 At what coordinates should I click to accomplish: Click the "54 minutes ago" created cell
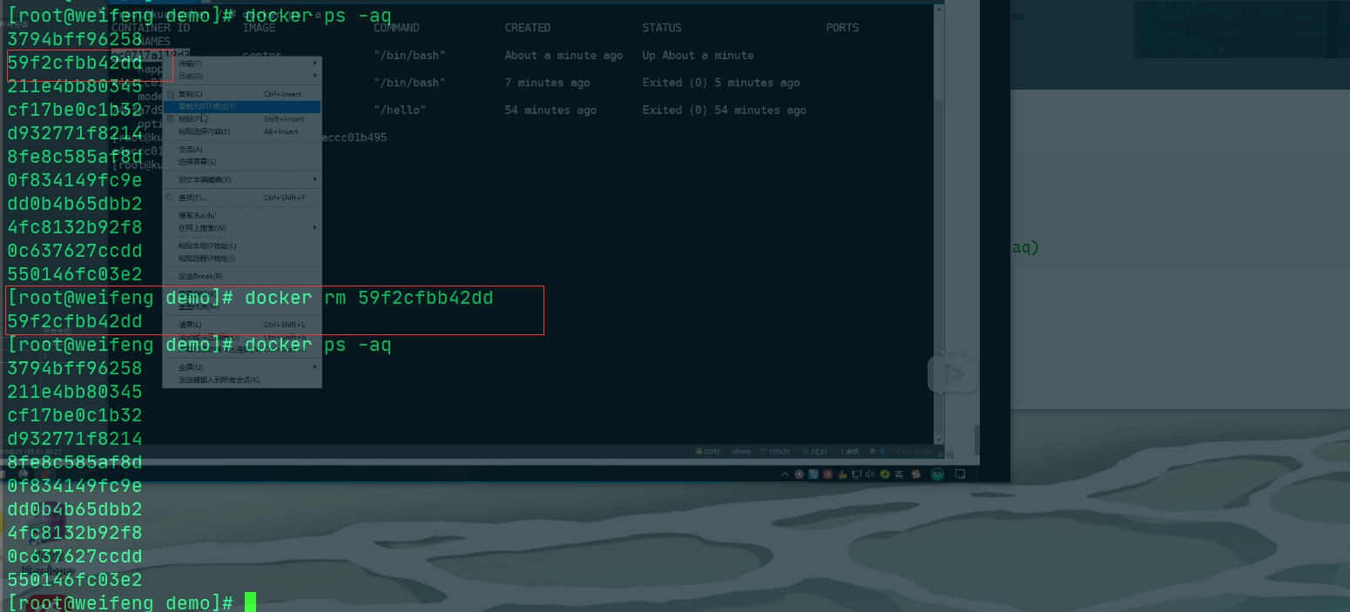[x=550, y=110]
